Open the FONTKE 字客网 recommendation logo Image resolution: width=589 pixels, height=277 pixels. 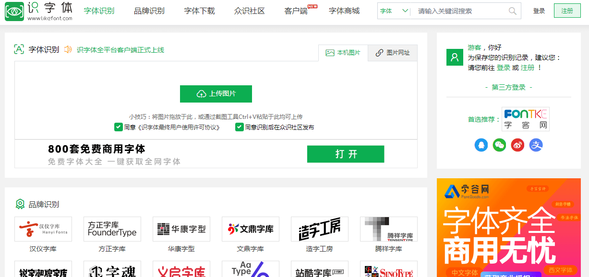coord(526,119)
